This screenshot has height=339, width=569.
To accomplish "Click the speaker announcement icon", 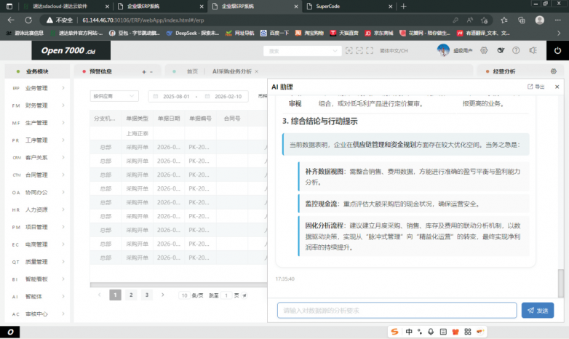I will coord(532,51).
